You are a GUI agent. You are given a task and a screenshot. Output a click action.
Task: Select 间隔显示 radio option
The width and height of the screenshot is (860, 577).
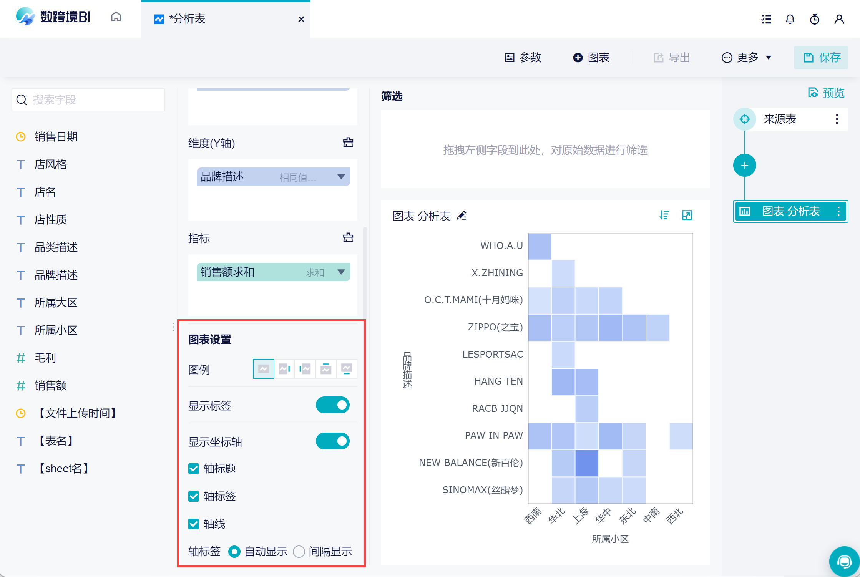[299, 552]
